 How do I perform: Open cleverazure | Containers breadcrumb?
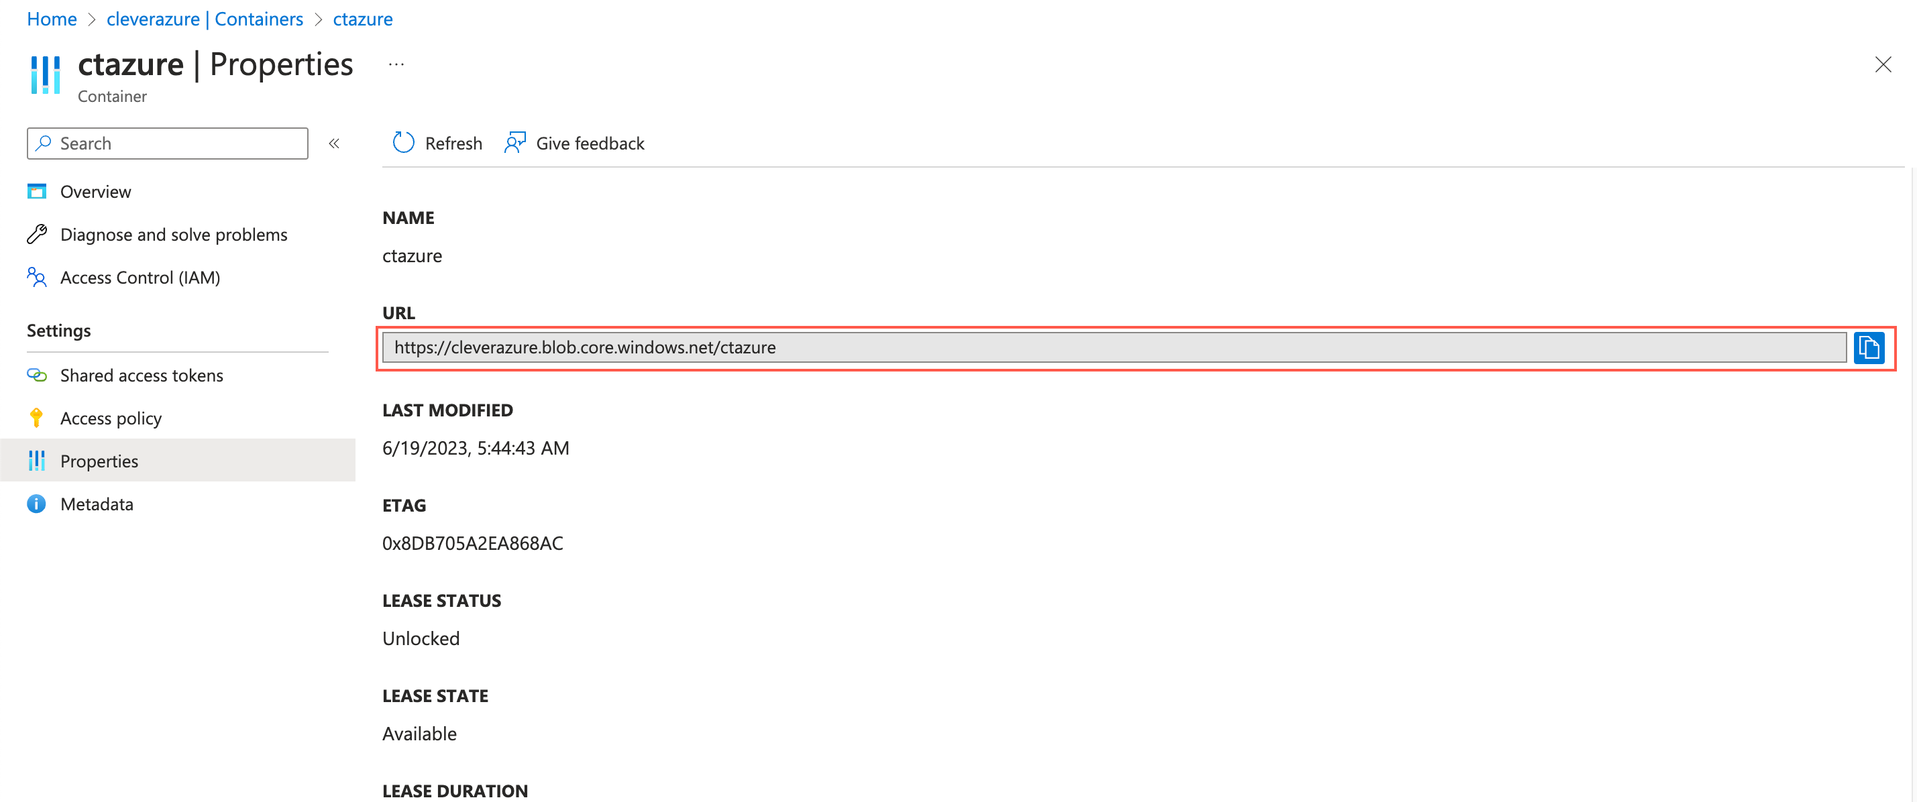(205, 19)
